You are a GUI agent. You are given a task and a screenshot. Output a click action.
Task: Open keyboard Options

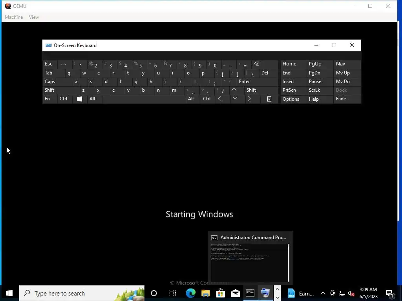293,99
